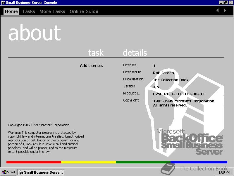Click the version value 4.5

(156, 87)
